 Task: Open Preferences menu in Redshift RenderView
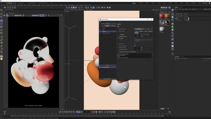click(12, 13)
